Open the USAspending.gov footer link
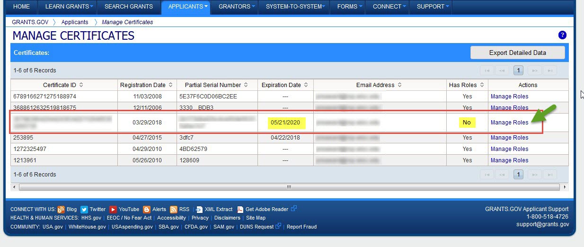 (x=132, y=227)
